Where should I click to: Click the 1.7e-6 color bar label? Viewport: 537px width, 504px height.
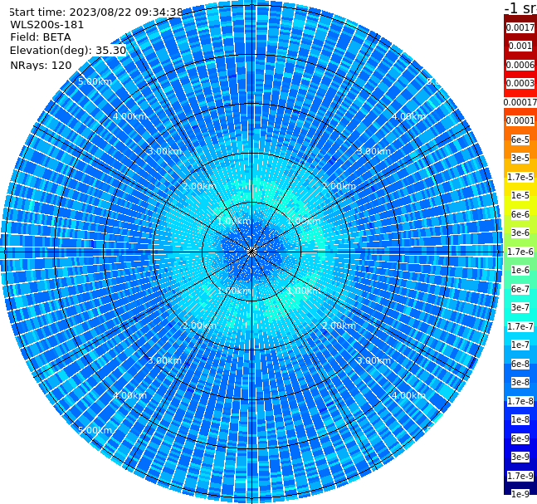click(x=520, y=252)
